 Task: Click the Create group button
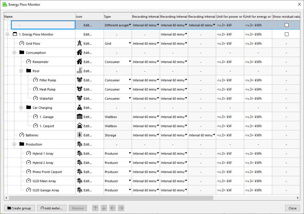[19, 208]
